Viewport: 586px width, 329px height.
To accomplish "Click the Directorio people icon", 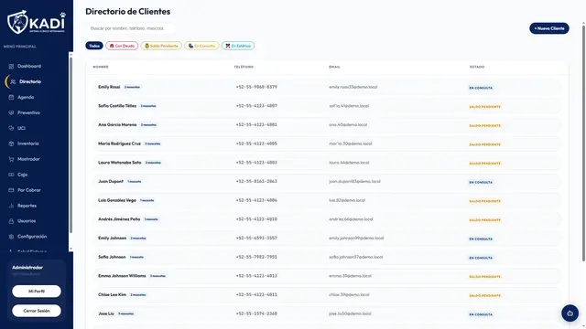I will (13, 81).
